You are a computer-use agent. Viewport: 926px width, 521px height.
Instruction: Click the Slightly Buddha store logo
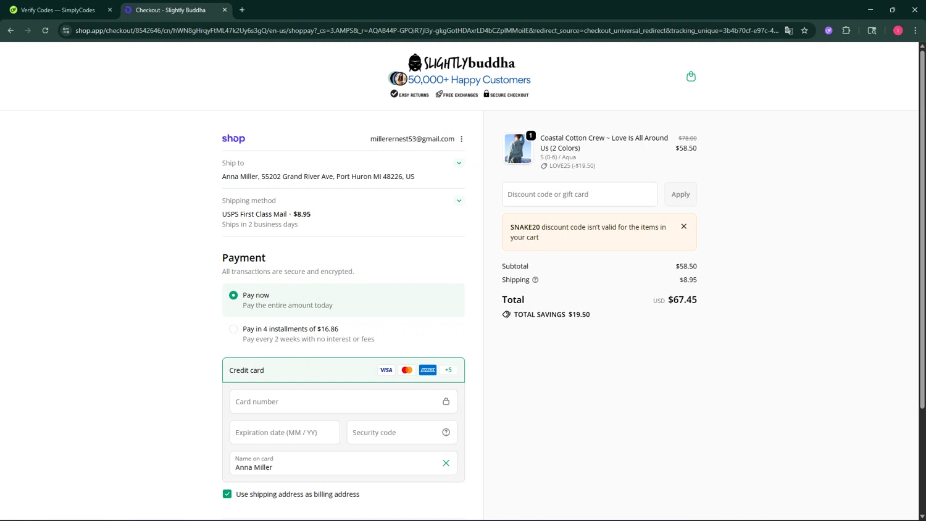click(461, 62)
